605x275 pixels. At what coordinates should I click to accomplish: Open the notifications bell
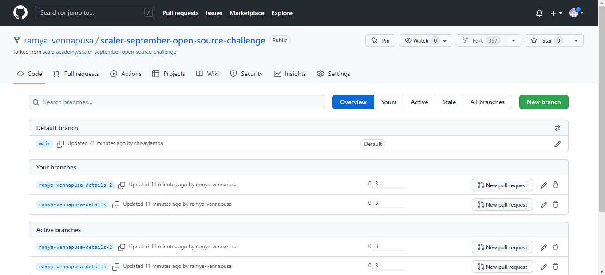539,13
